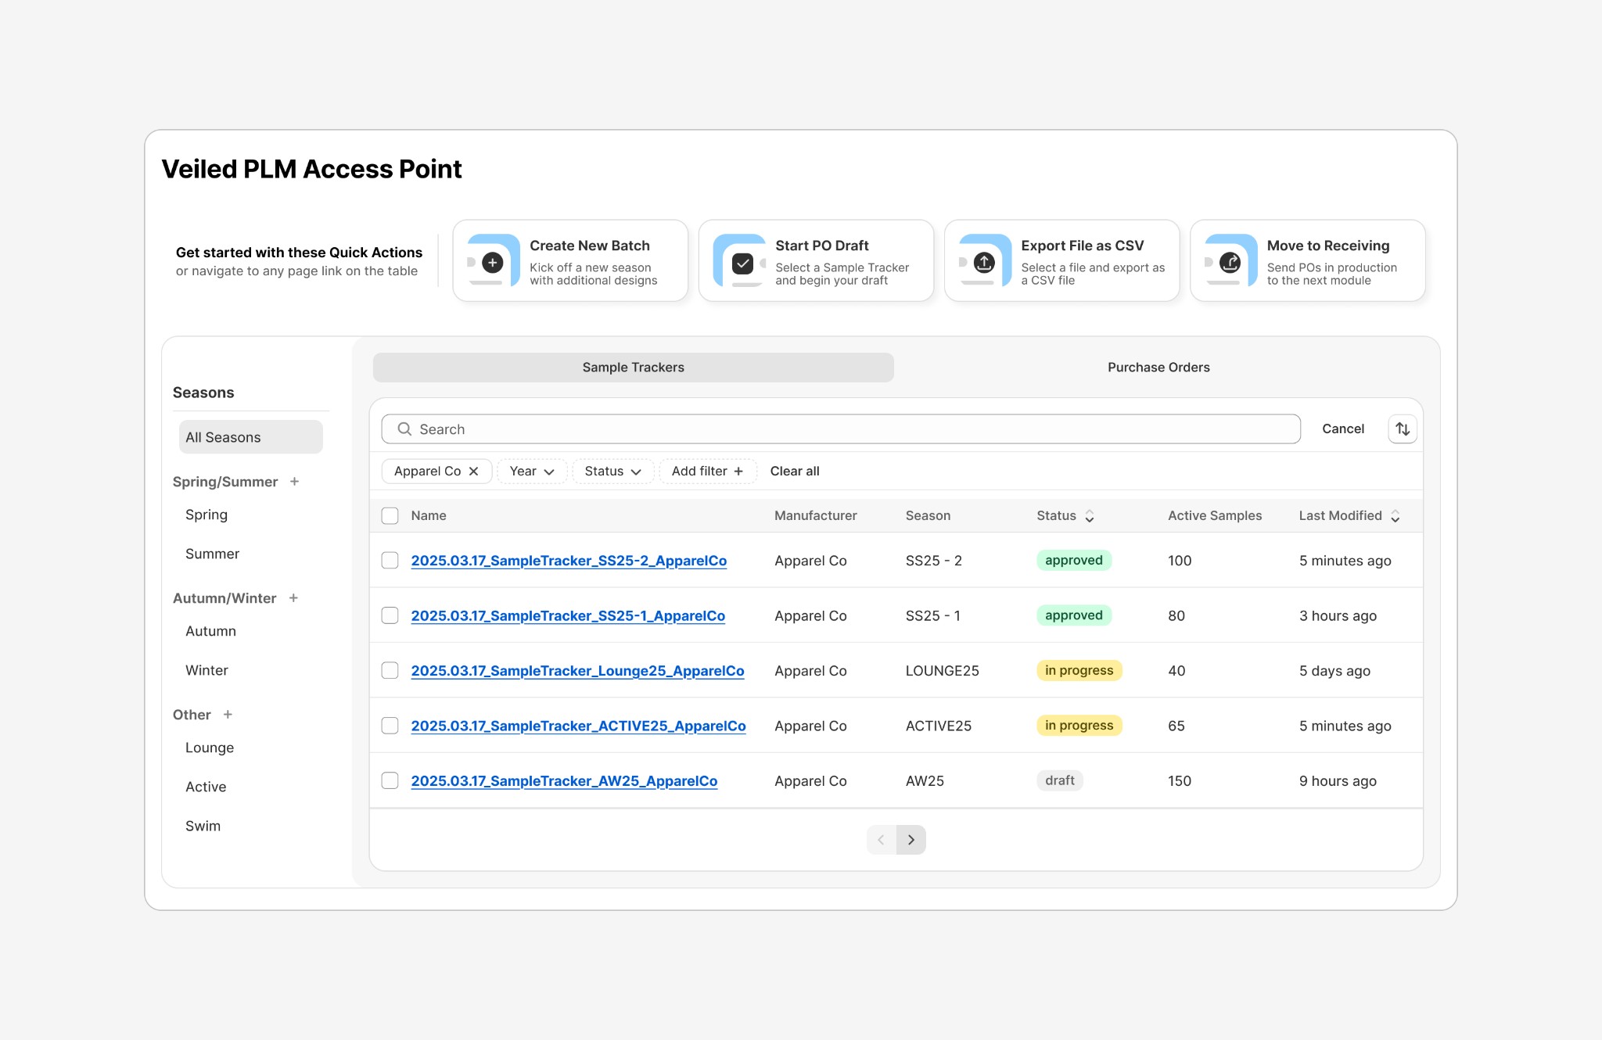Open the Status filter dropdown

(x=612, y=472)
